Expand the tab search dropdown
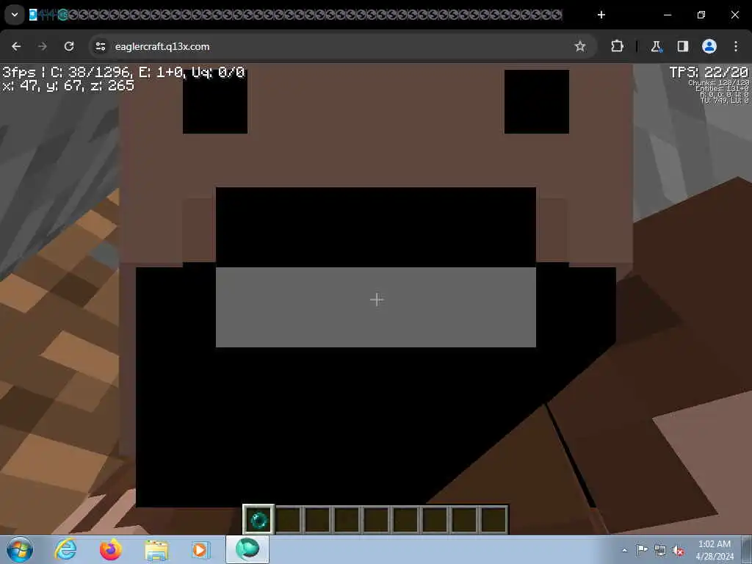The width and height of the screenshot is (752, 564). (x=15, y=15)
